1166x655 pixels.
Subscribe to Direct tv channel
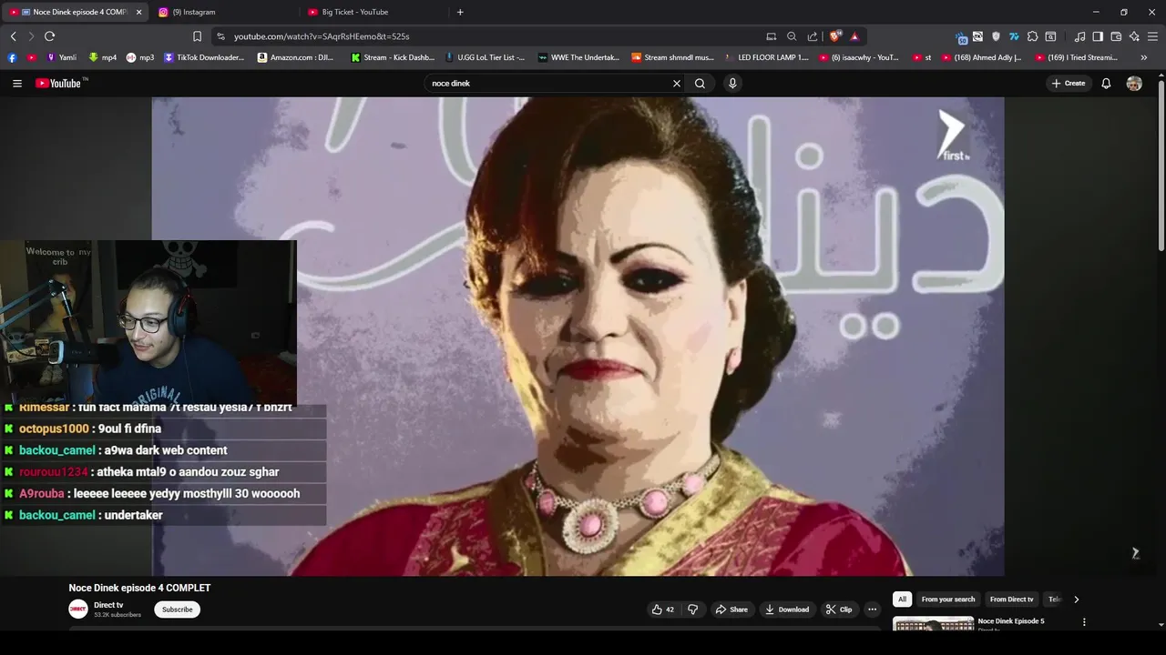pyautogui.click(x=177, y=610)
